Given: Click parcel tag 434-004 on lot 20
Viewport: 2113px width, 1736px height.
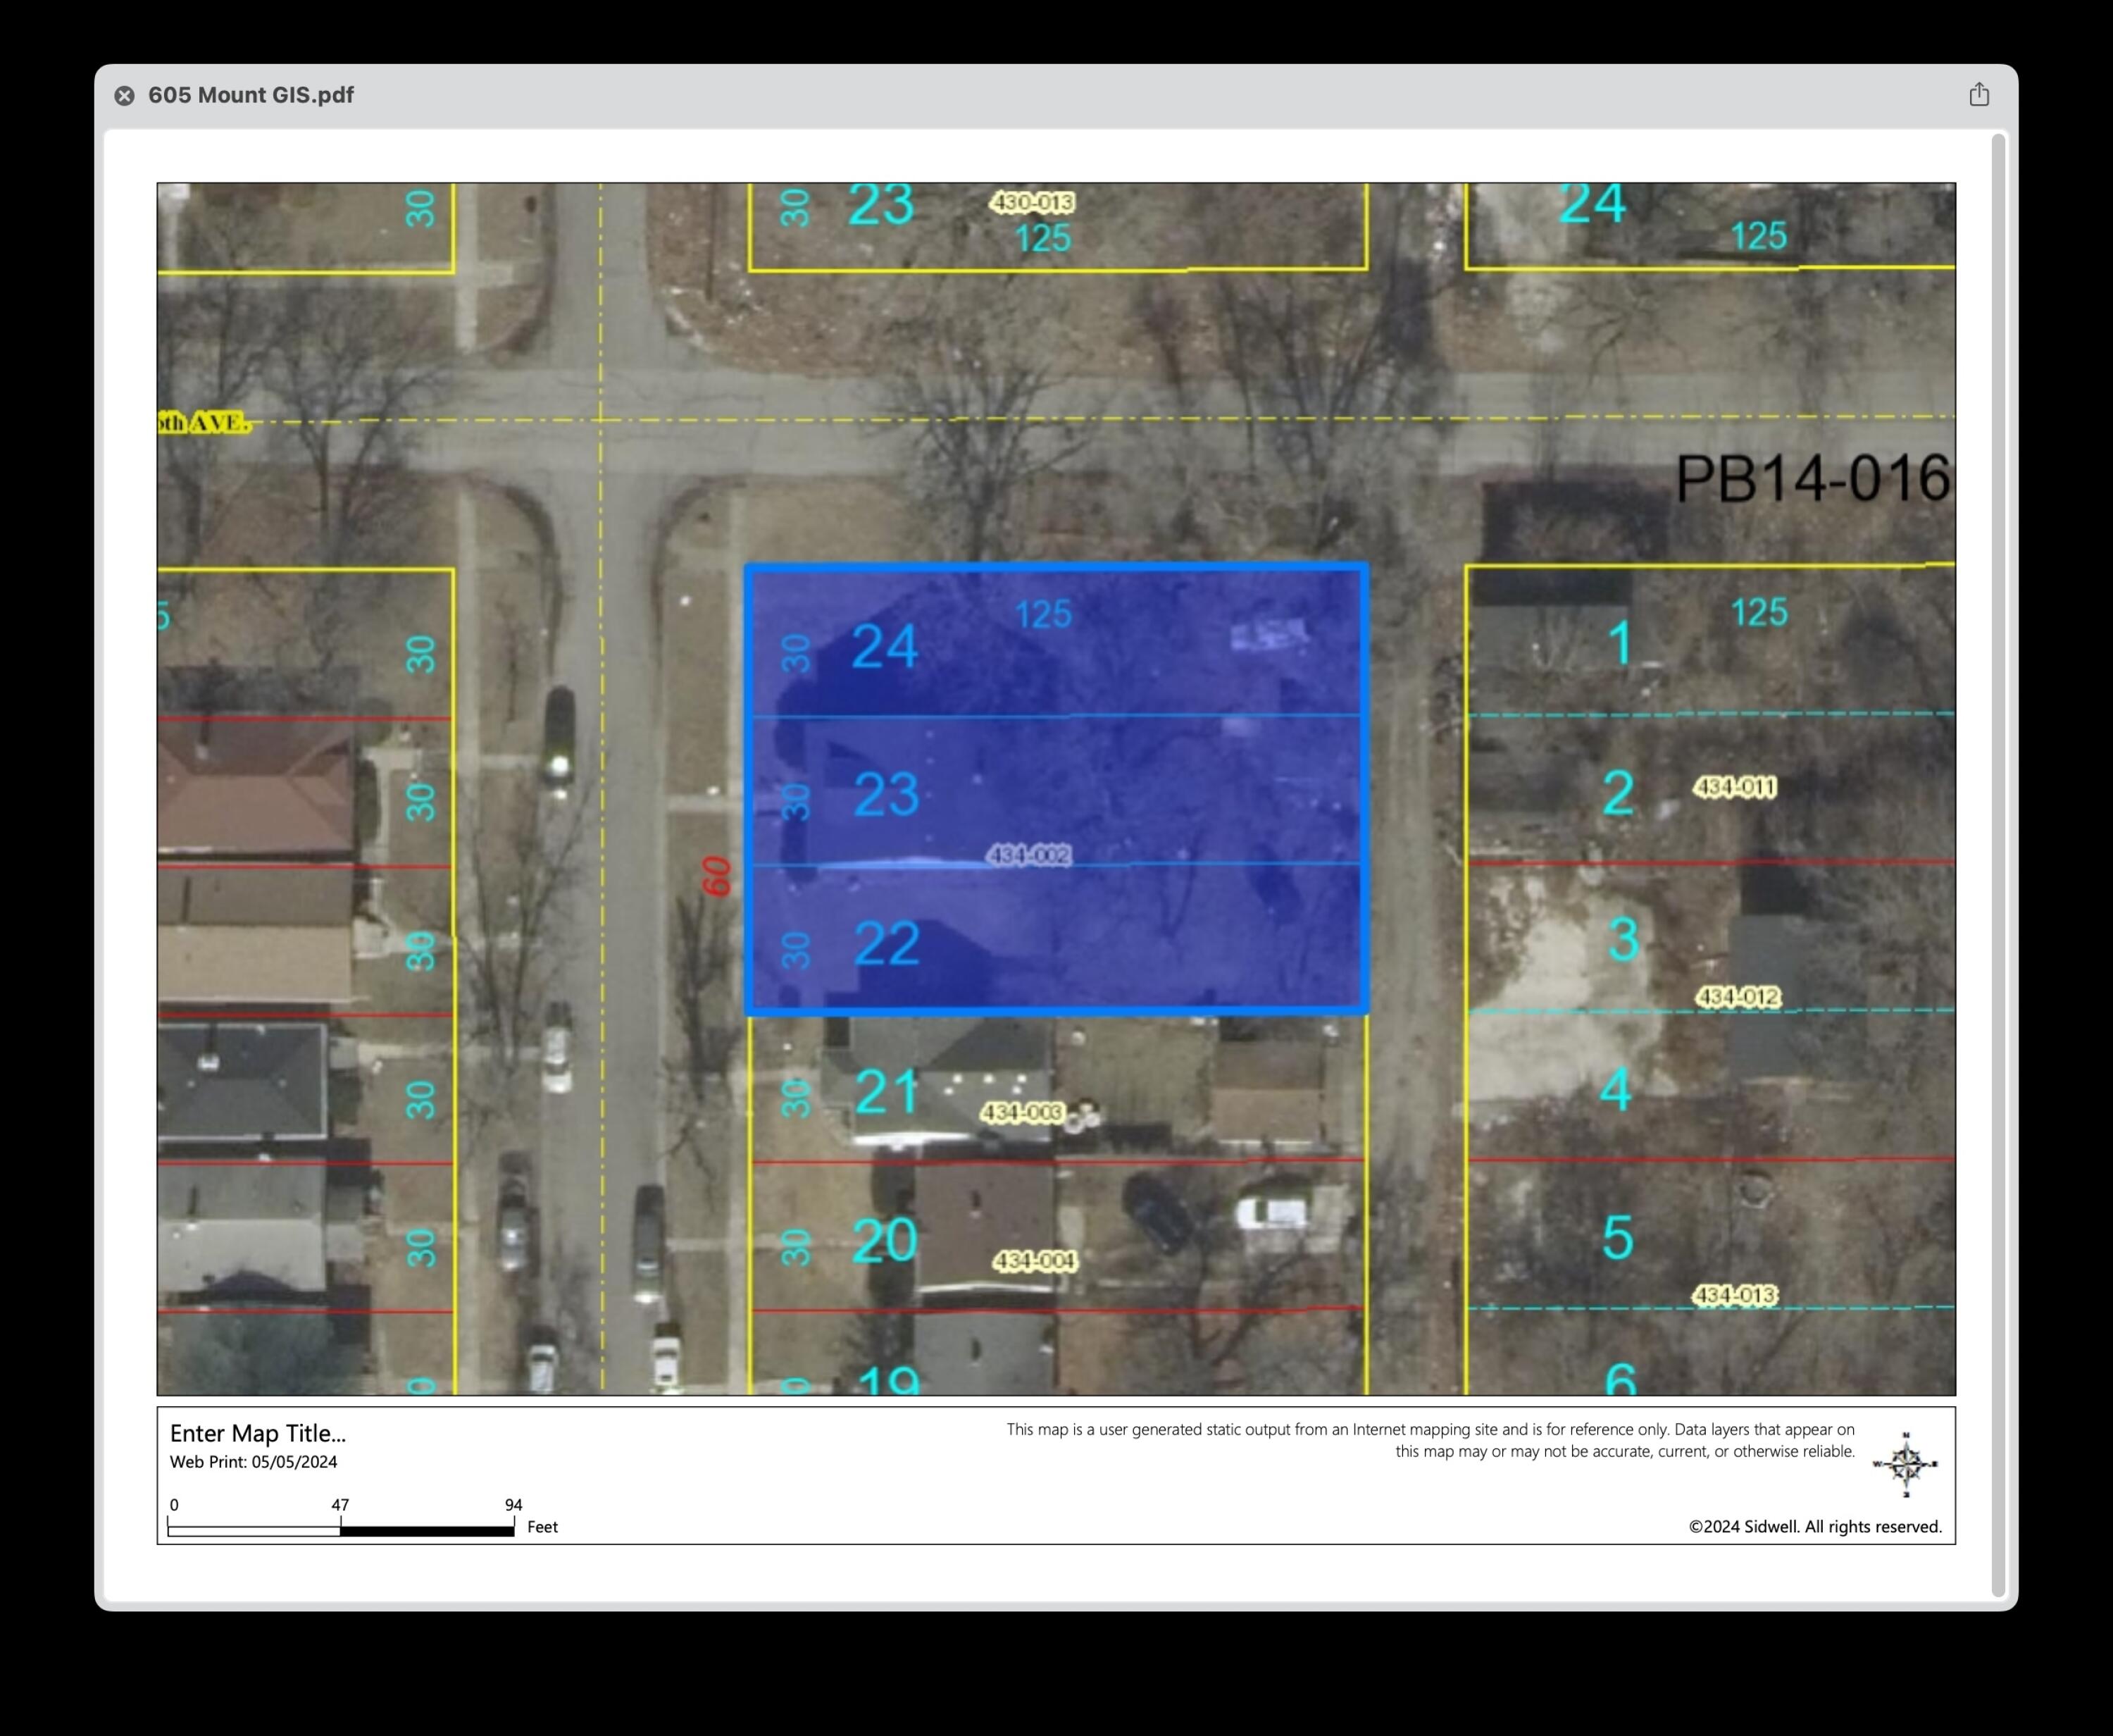Looking at the screenshot, I should tap(1035, 1261).
